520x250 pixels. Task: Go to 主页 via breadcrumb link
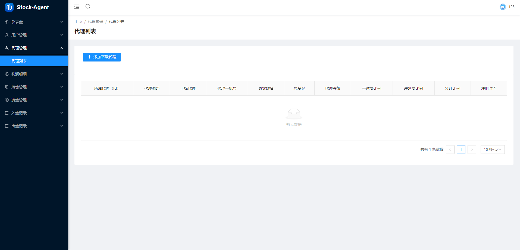[x=78, y=22]
